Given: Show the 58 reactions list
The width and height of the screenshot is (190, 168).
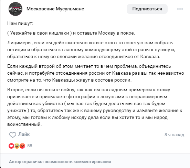Looking at the screenshot, I should [x=30, y=146].
